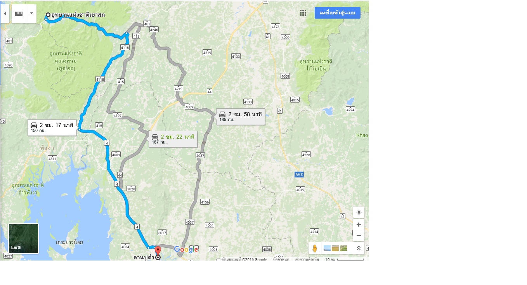Click the my location target icon
The width and height of the screenshot is (527, 285).
click(359, 212)
